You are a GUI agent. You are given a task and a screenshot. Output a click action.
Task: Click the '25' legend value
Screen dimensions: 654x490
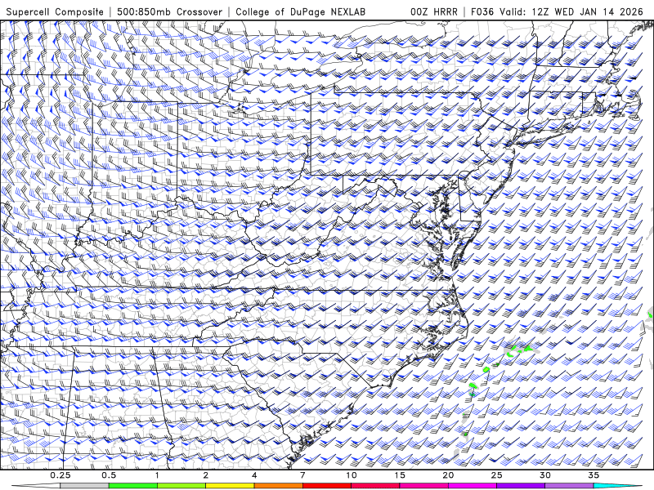(x=497, y=475)
